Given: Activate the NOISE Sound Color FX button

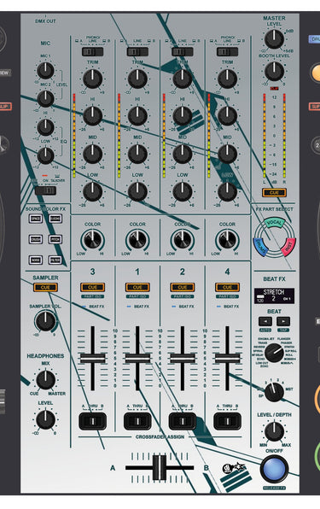Looking at the screenshot, I should [36, 260].
